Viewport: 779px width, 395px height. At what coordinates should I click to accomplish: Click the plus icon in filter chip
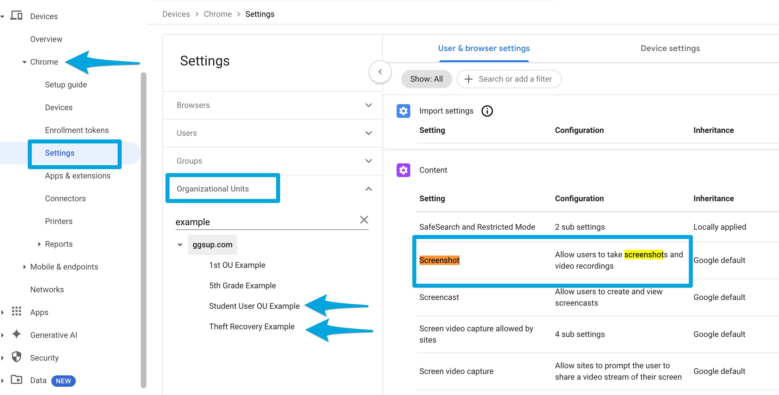point(468,79)
